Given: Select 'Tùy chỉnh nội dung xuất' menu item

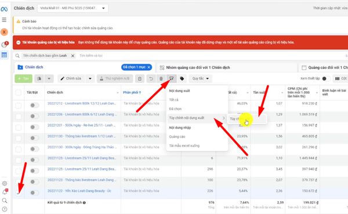Looking at the screenshot, I should [197, 118].
